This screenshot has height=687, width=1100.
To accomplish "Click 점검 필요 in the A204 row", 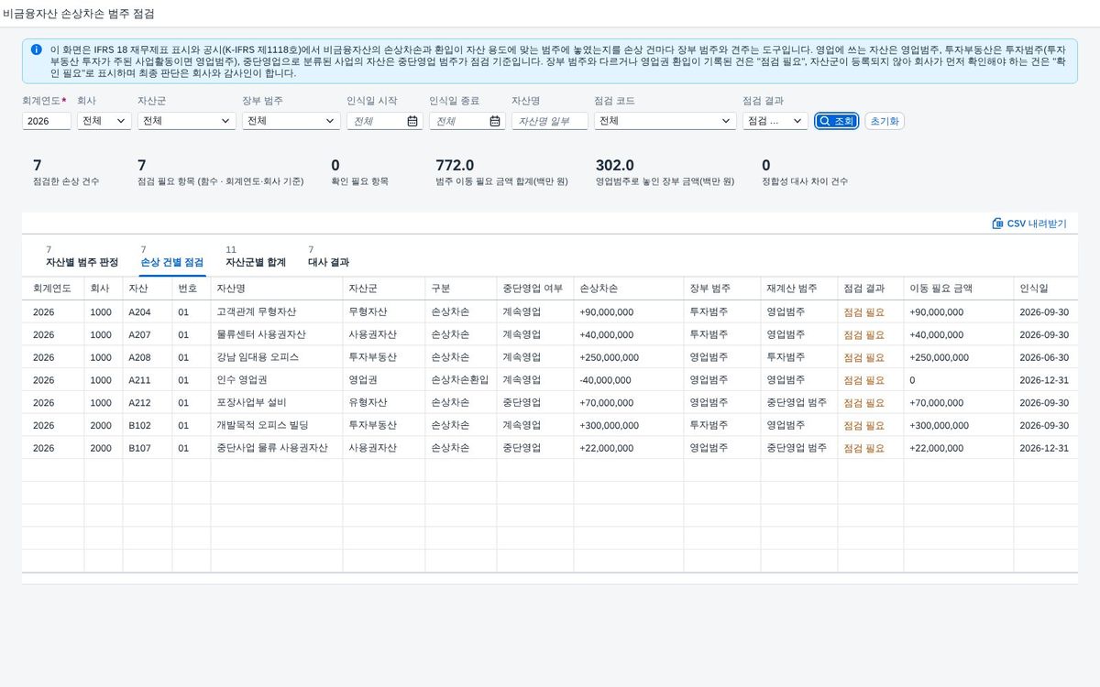I will point(864,311).
